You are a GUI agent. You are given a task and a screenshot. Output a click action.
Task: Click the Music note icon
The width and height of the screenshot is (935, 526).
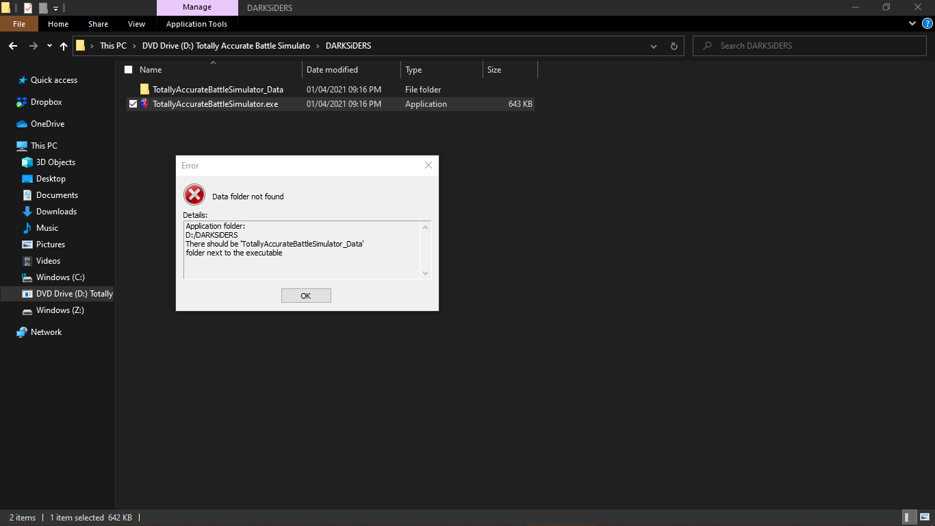tap(27, 228)
